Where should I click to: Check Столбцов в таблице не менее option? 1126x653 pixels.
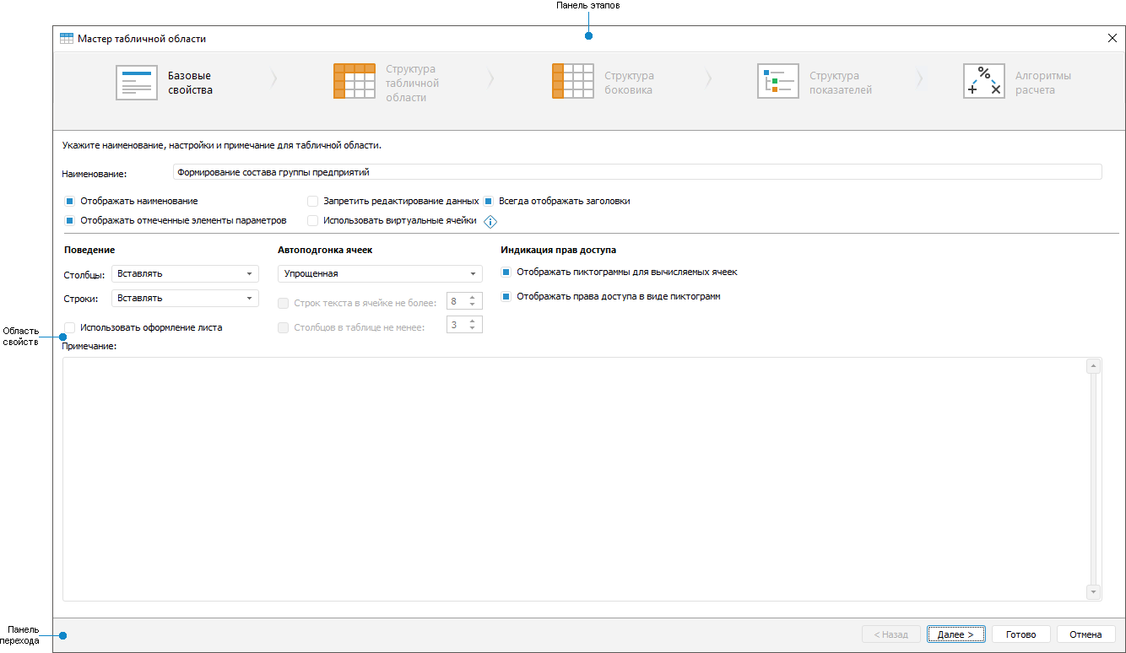(x=284, y=327)
